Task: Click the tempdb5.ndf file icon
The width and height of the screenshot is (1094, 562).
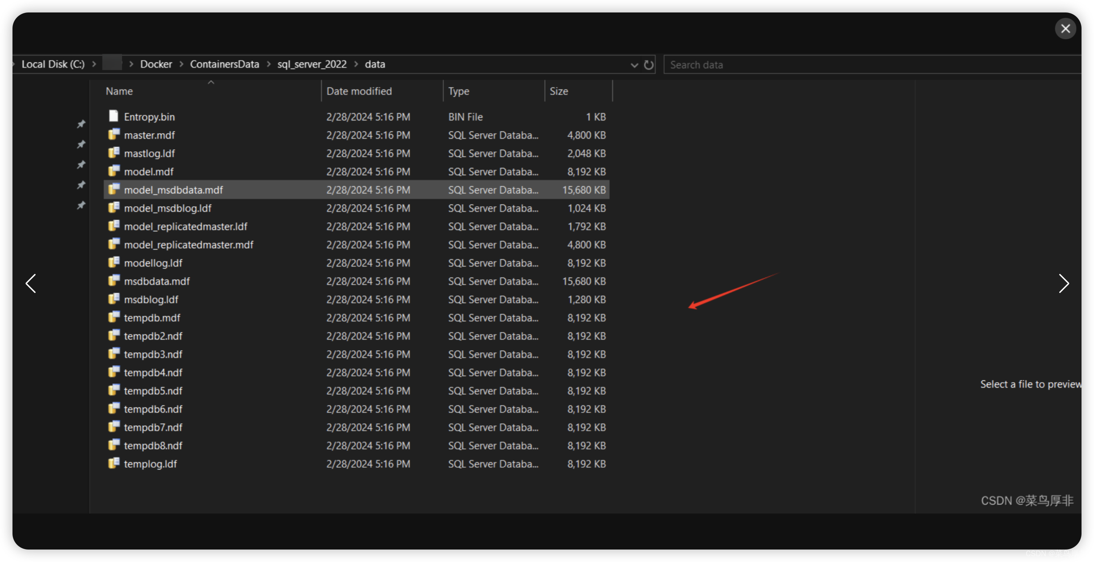Action: pos(114,390)
